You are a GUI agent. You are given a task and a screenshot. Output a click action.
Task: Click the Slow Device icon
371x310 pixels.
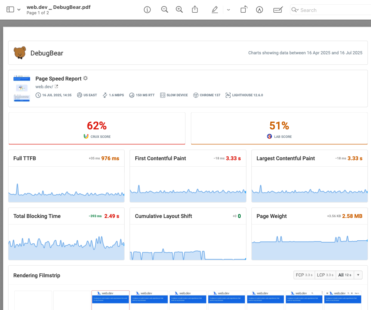[x=162, y=95]
